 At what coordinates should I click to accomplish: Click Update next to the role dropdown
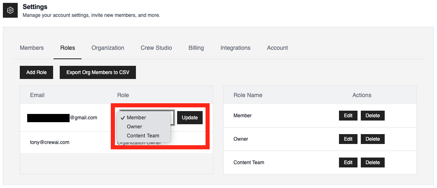[190, 118]
